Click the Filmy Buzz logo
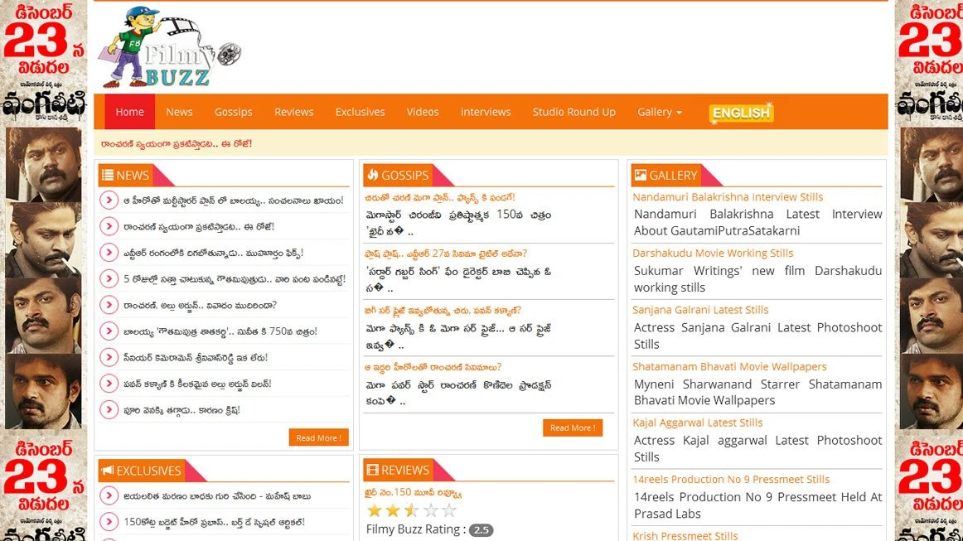The height and width of the screenshot is (541, 963). (170, 48)
